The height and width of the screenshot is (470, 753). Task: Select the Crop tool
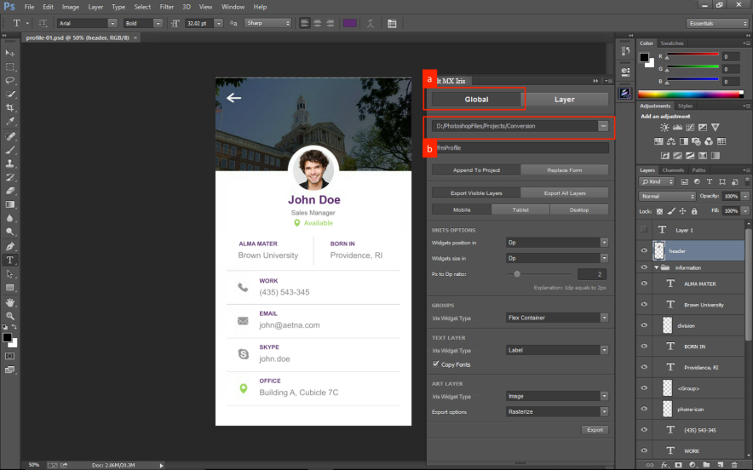coord(10,108)
